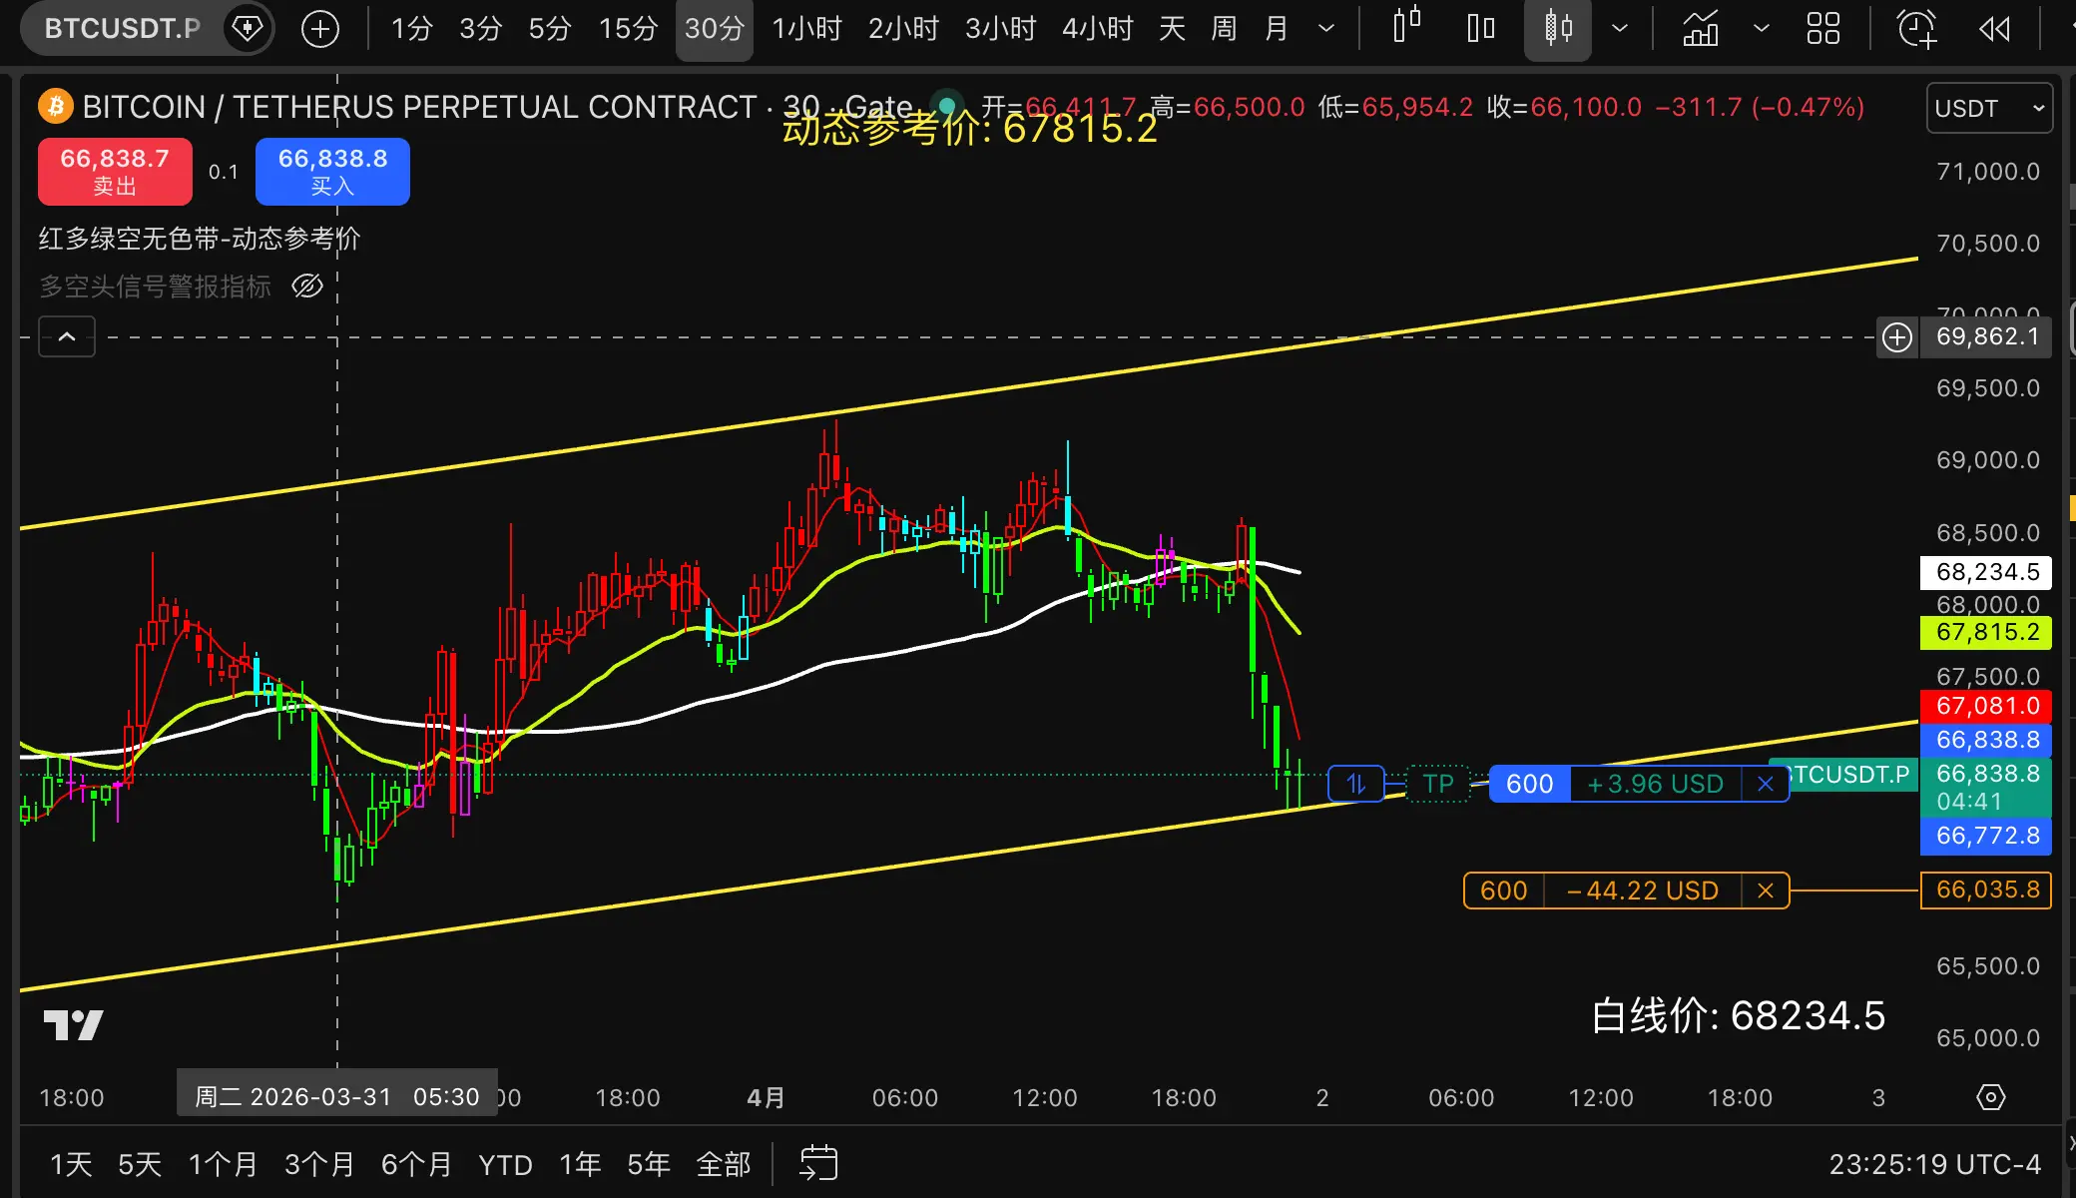Close the 600 stop-loss order line
The width and height of the screenshot is (2076, 1198).
coord(1765,891)
